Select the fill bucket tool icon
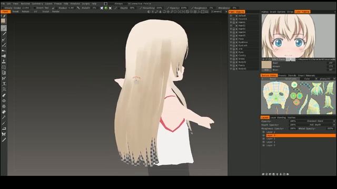 [4, 112]
